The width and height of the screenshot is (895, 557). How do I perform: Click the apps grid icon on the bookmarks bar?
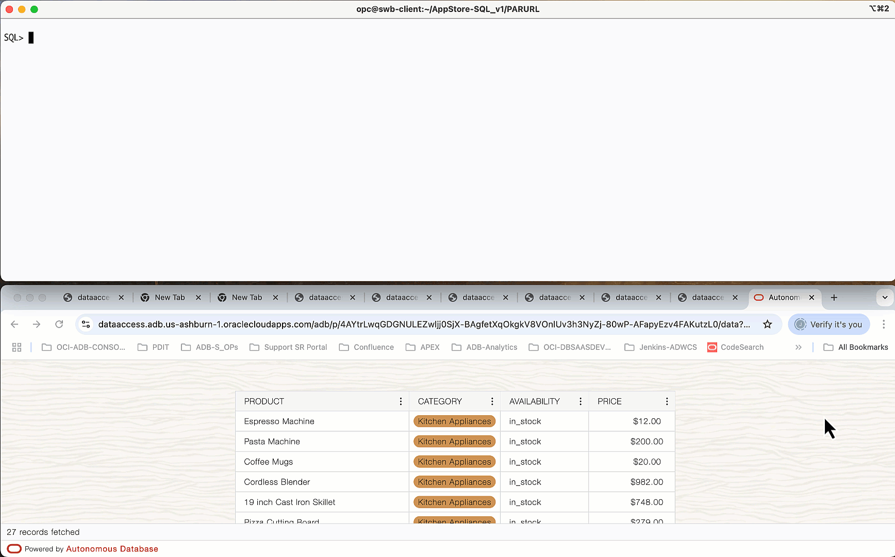(16, 347)
